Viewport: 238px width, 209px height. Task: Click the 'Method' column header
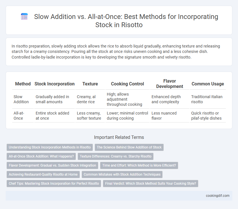[x=23, y=84]
